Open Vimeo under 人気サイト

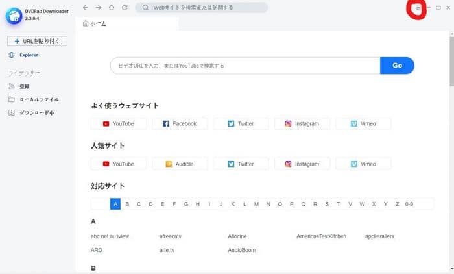pyautogui.click(x=363, y=164)
